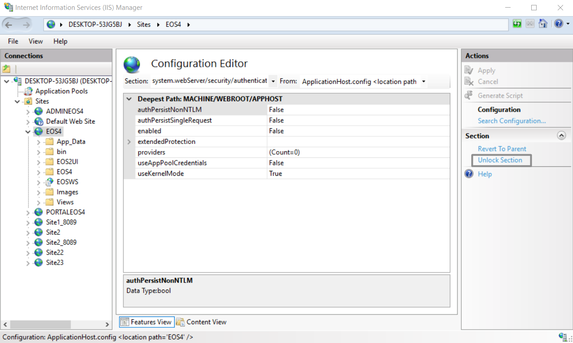Click Generate Script action
Image resolution: width=573 pixels, height=343 pixels.
[x=500, y=96]
